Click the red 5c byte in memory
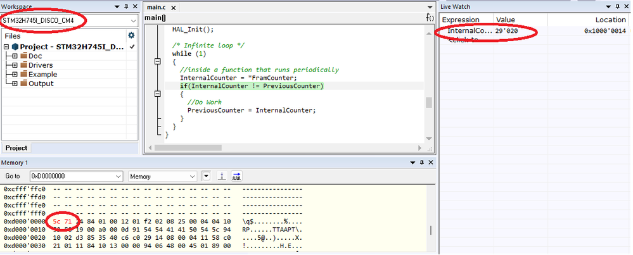633x255 pixels. (x=57, y=222)
